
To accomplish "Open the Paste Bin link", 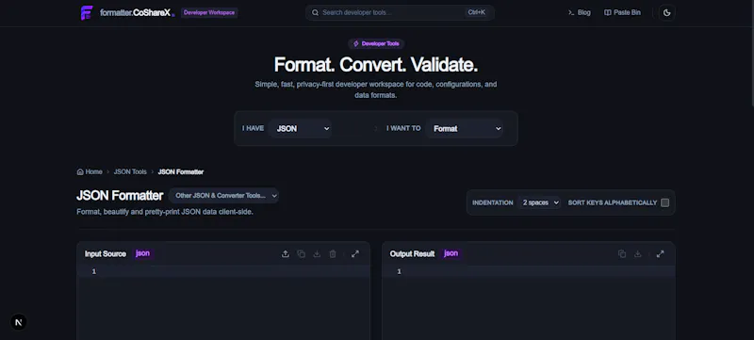I will pyautogui.click(x=622, y=12).
